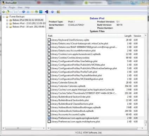The height and width of the screenshot is (136, 149).
Task: Click the backup tree horizontal scrollbar thumb
Action: (18, 128)
